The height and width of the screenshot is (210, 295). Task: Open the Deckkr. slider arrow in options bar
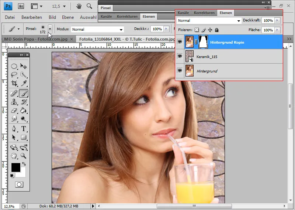pos(166,29)
